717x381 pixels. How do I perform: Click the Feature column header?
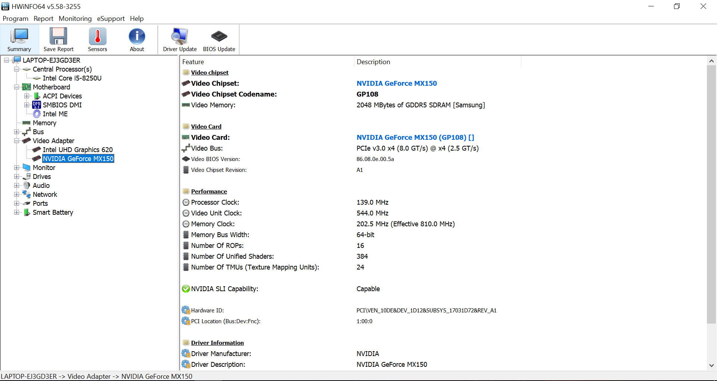[x=267, y=62]
